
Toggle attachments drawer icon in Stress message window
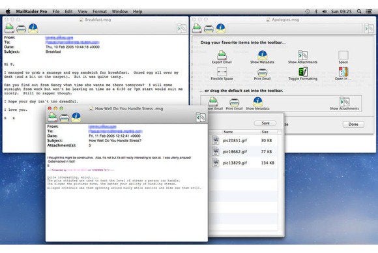pos(201,117)
